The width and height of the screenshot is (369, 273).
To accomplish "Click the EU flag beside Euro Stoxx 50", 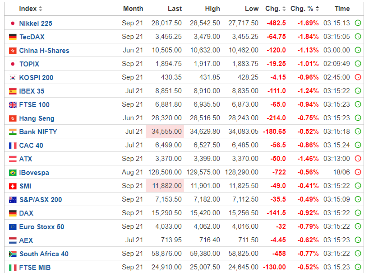I will 13,227.
